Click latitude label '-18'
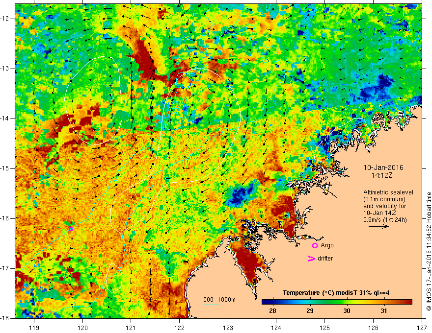 (x=5, y=318)
